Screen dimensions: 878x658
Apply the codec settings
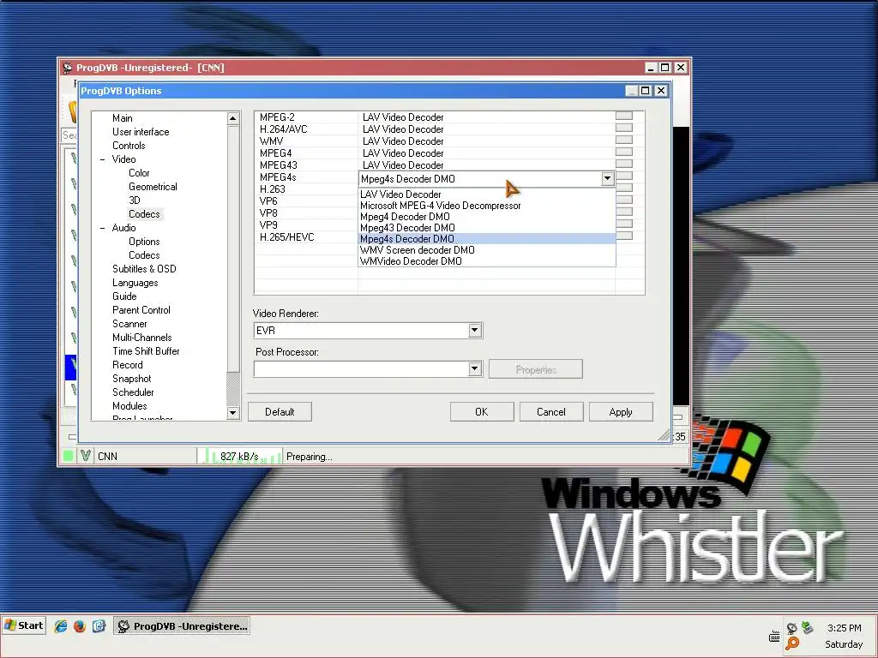pos(621,412)
